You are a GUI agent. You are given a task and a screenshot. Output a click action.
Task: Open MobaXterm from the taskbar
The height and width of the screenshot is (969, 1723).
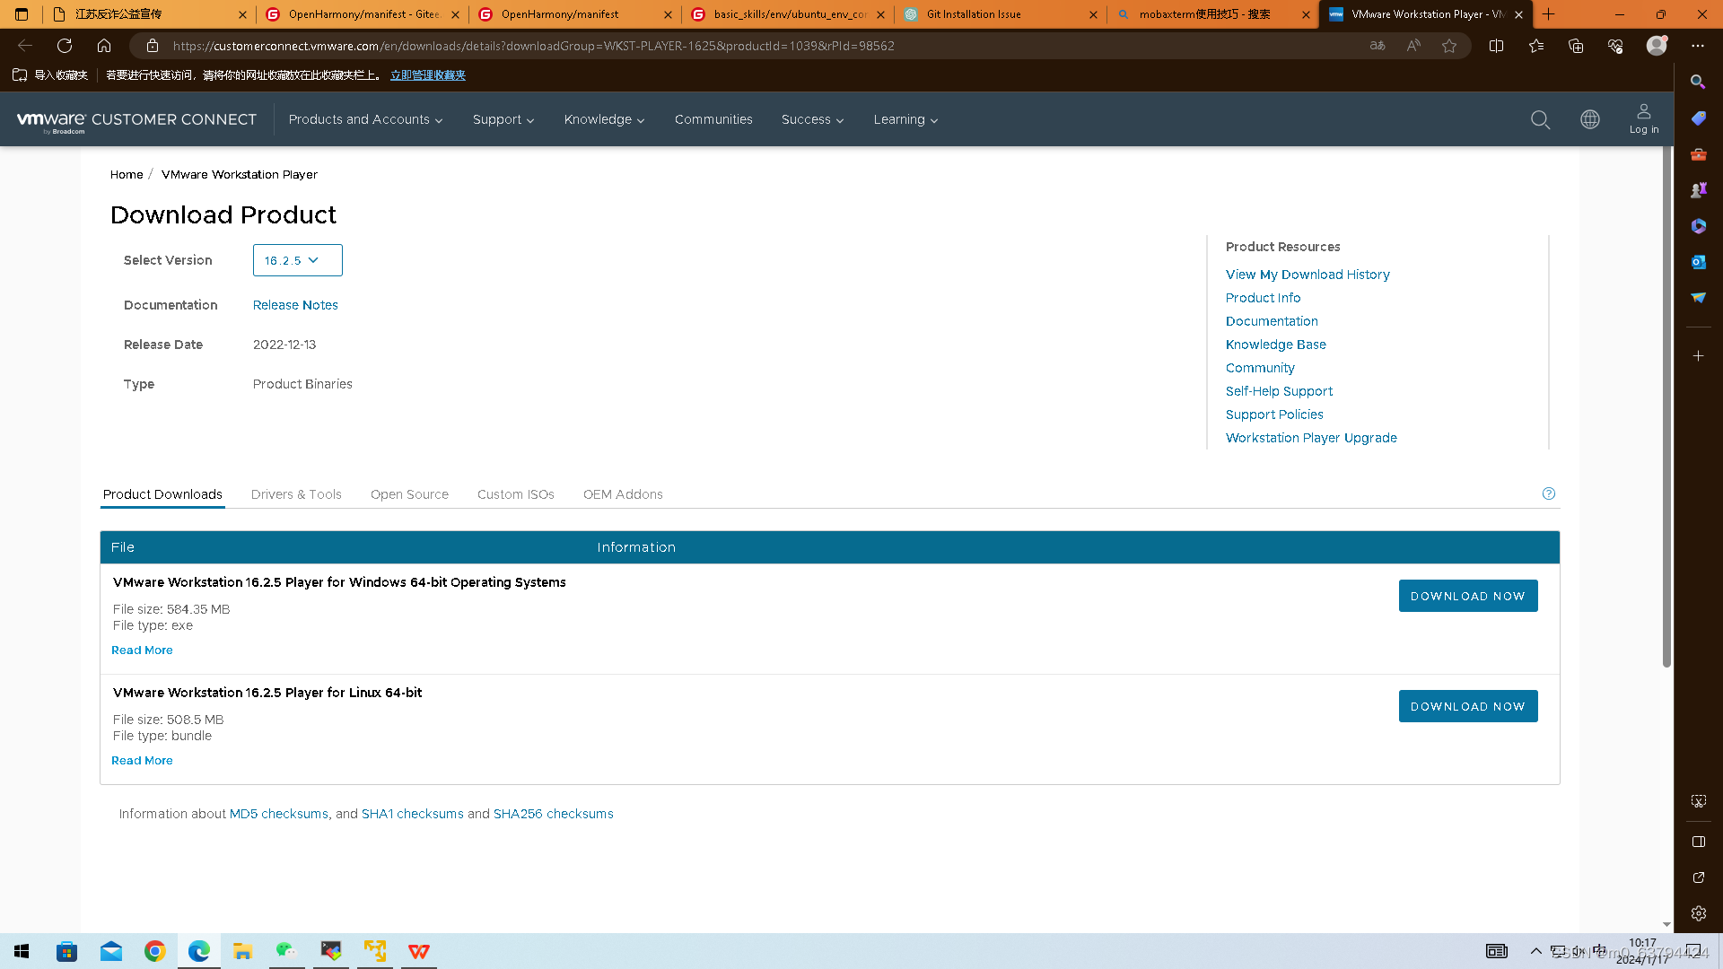coord(330,951)
